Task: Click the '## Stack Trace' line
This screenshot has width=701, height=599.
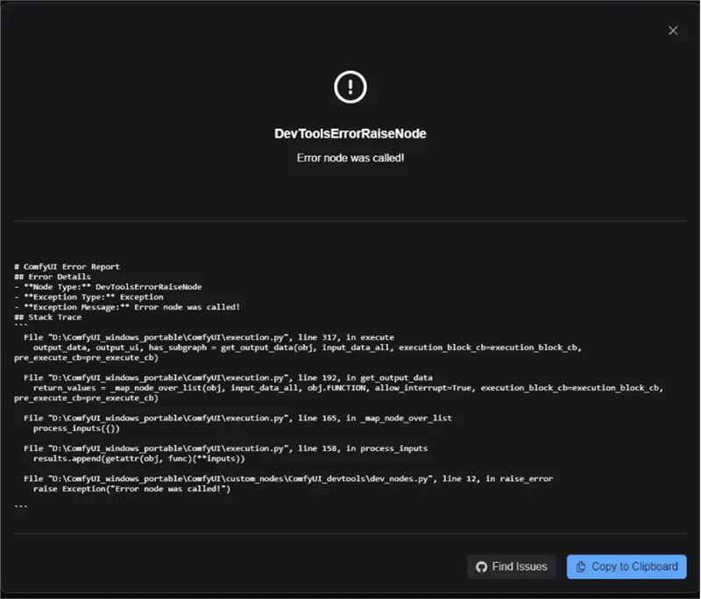Action: point(48,317)
